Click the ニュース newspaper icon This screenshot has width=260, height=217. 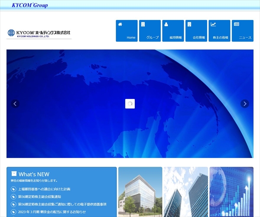point(237,24)
